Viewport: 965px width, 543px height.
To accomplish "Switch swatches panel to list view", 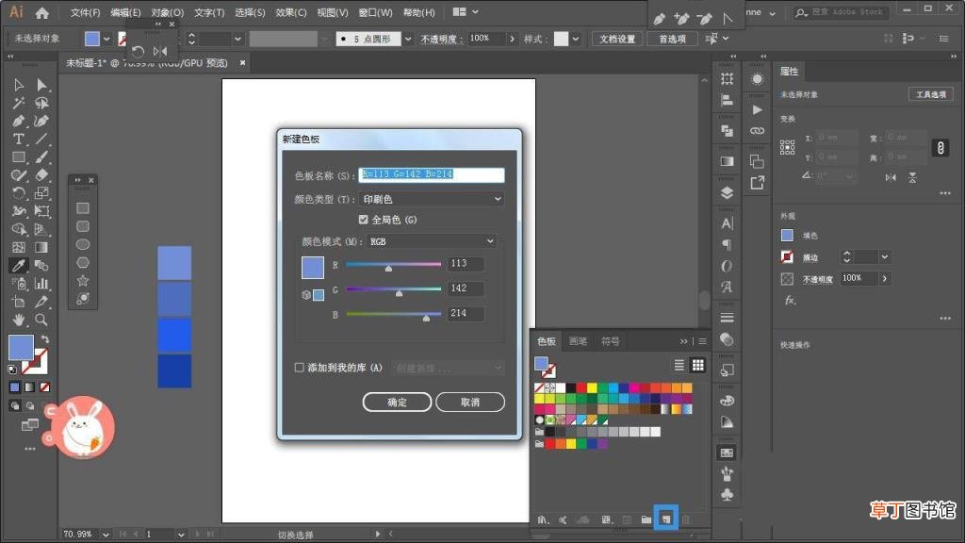I will [x=679, y=365].
